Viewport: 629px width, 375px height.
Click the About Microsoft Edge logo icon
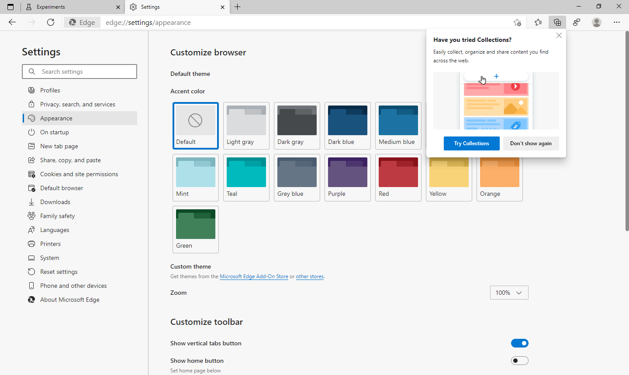coord(31,300)
